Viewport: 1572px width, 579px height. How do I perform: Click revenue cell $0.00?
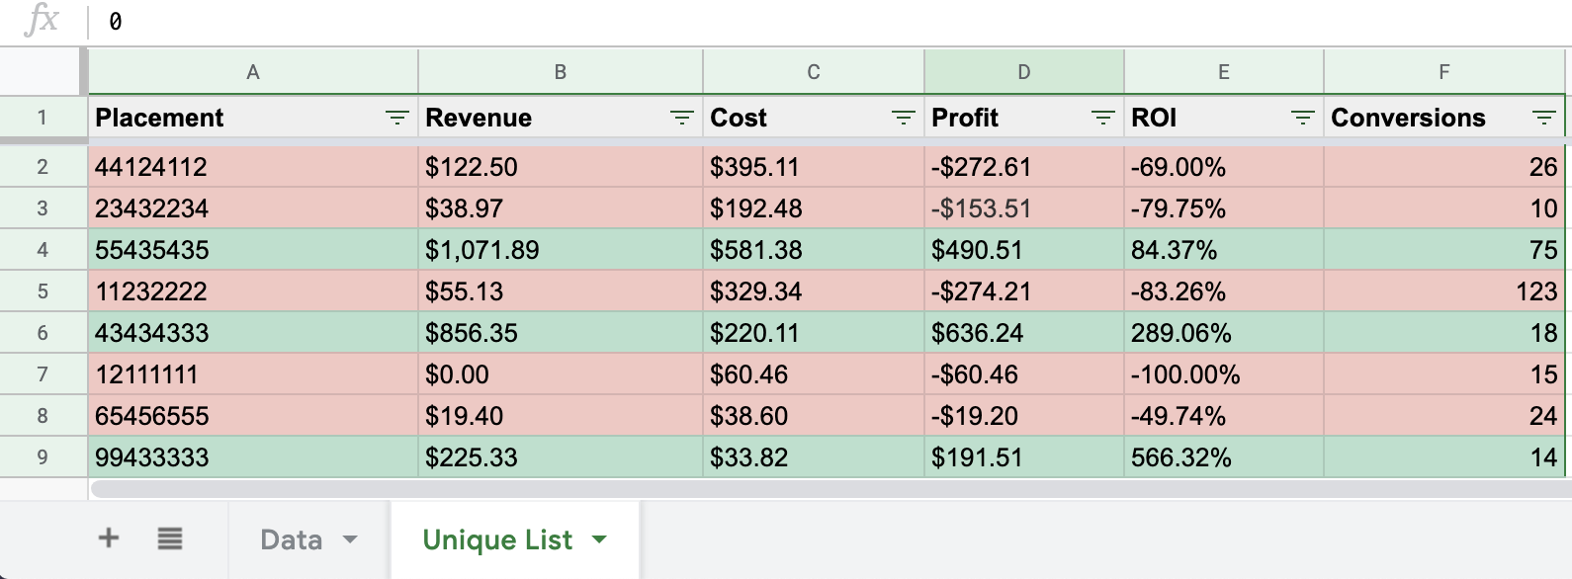point(561,374)
